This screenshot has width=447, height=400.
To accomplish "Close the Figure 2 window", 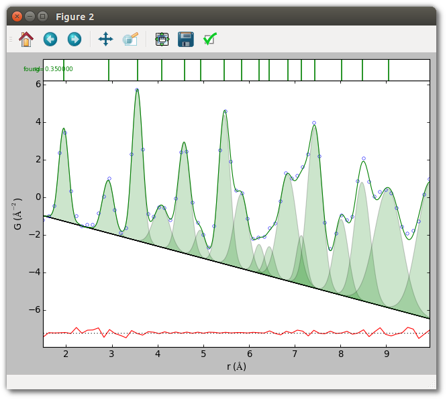I will [x=17, y=16].
